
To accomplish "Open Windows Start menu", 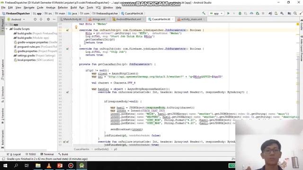I will (5, 165).
